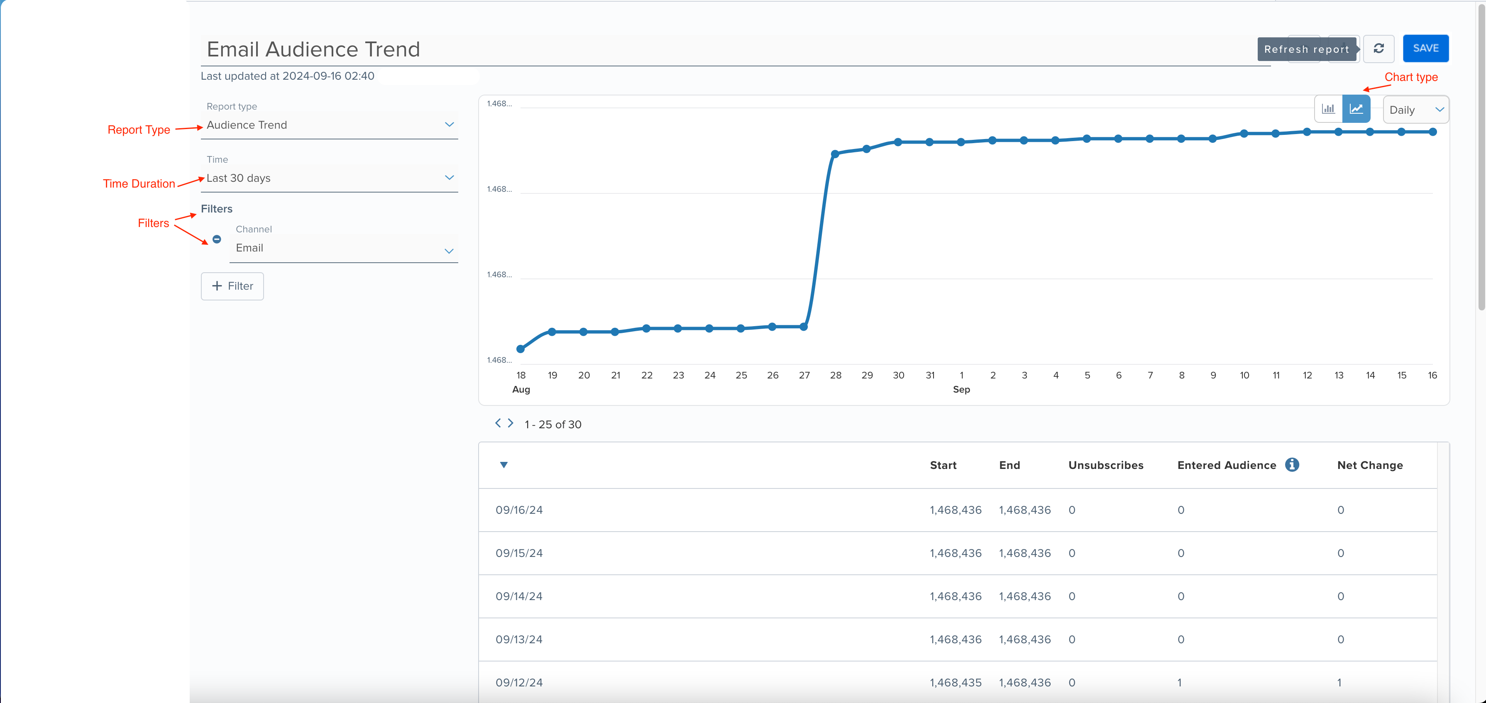This screenshot has height=703, width=1486.
Task: Click Entered Audience info icon
Action: click(1292, 465)
